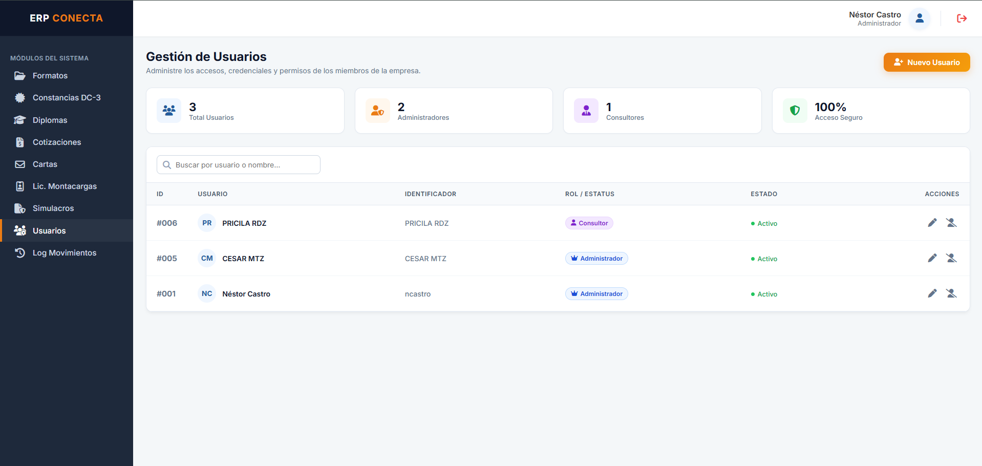Open Constancias DC-3 in the sidebar
This screenshot has width=982, height=466.
[x=67, y=98]
